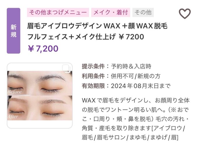The width and height of the screenshot is (197, 148).
Task: Click the purple ¥7,200 price
Action: click(x=43, y=48)
